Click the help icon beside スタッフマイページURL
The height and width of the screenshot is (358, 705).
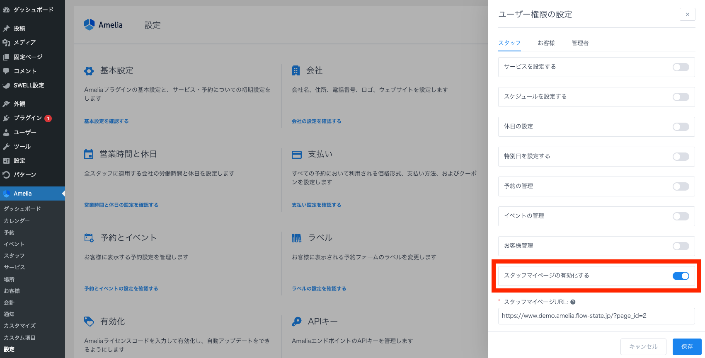(573, 302)
